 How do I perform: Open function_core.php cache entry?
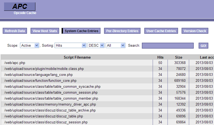coord(40,81)
